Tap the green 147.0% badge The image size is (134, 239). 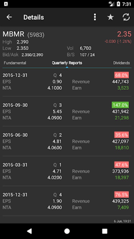[x=120, y=105]
